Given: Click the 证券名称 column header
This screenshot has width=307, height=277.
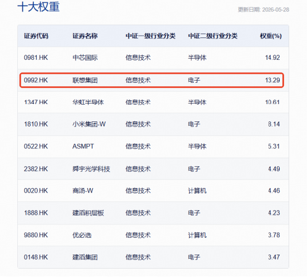Looking at the screenshot, I should tap(85, 36).
